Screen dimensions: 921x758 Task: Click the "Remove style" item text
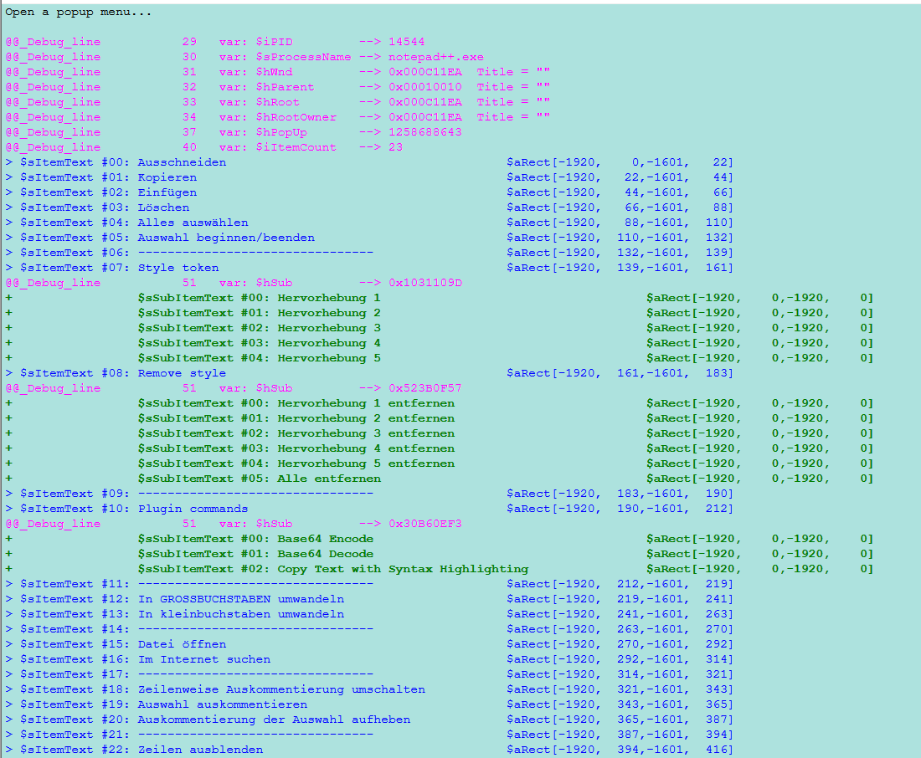pyautogui.click(x=182, y=373)
